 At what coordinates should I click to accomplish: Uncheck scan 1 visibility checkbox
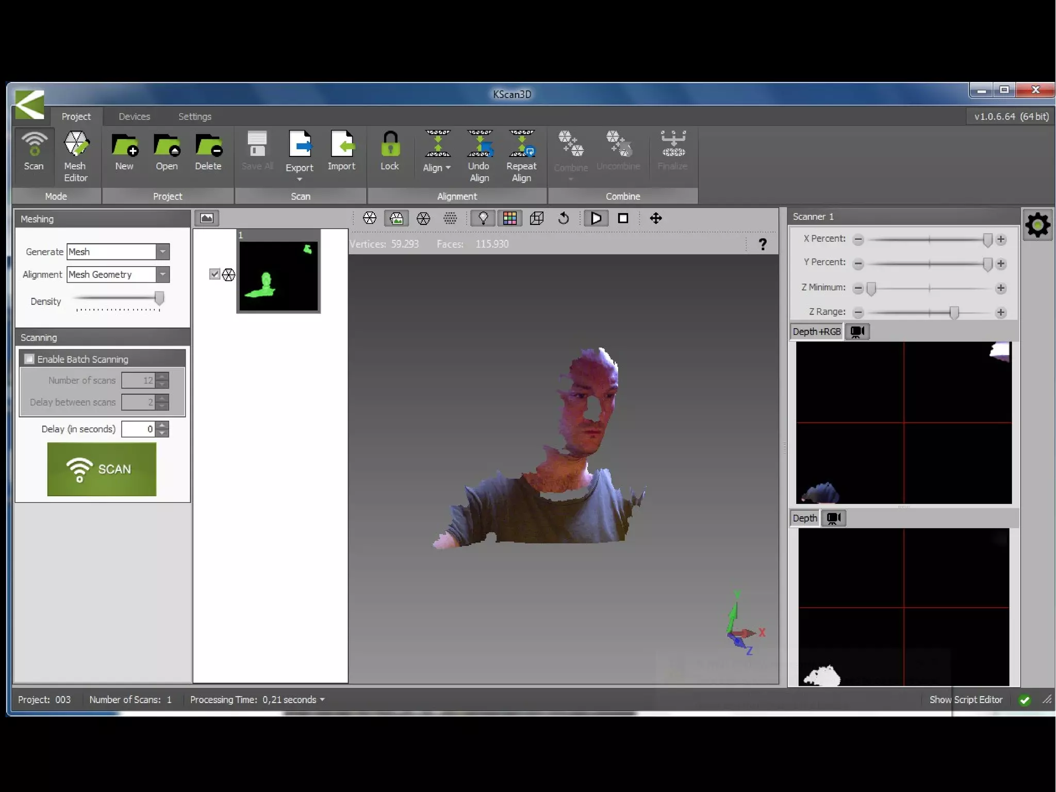[x=214, y=274]
